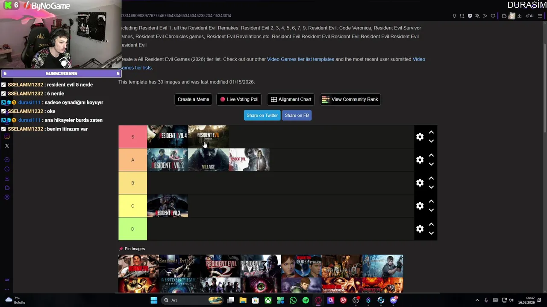Open Instagram in the Opera sidebar
Viewport: 547px width, 307px height.
[7, 136]
